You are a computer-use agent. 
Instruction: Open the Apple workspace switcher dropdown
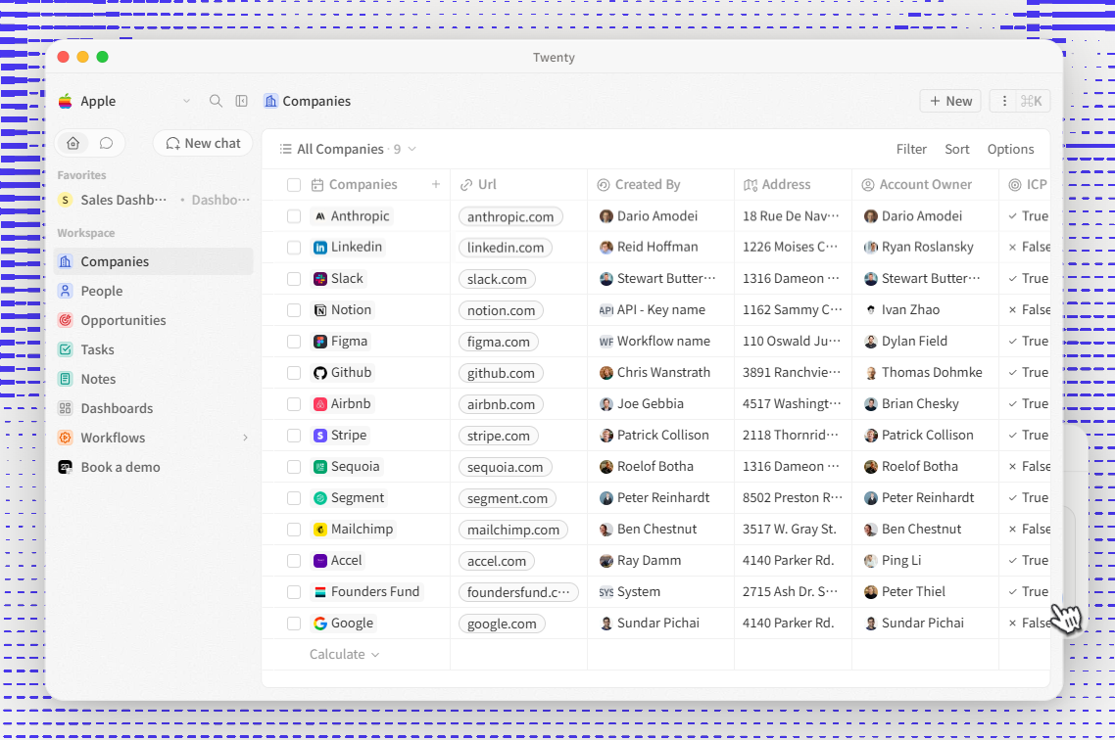click(x=186, y=101)
